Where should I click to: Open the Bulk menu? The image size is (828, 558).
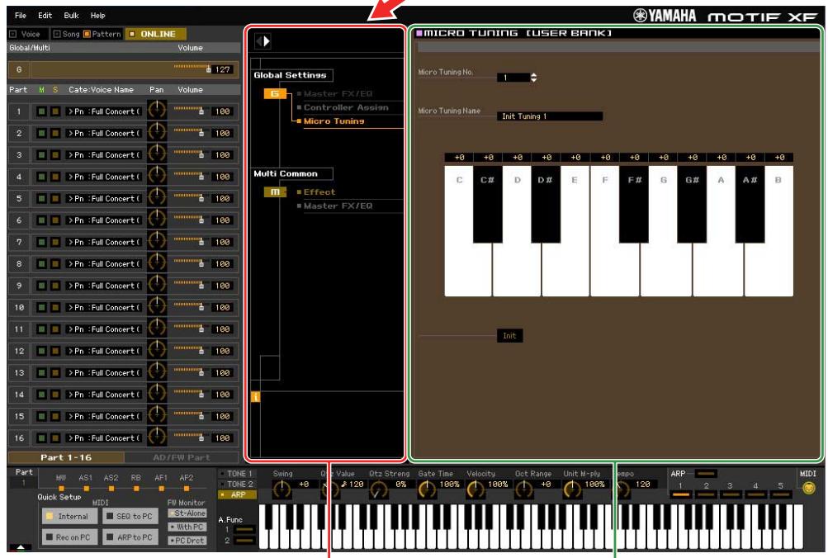[x=71, y=16]
